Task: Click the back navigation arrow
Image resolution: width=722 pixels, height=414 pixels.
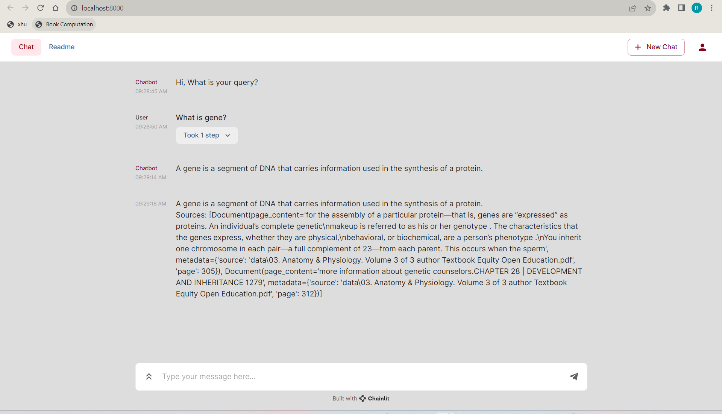Action: click(x=10, y=8)
